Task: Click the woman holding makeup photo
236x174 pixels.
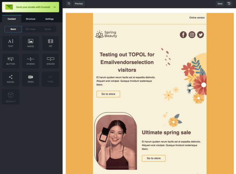Action: pos(115,141)
